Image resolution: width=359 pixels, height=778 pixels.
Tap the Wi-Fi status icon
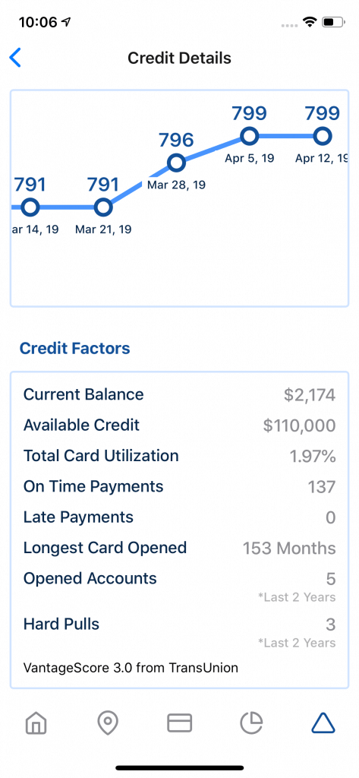311,22
